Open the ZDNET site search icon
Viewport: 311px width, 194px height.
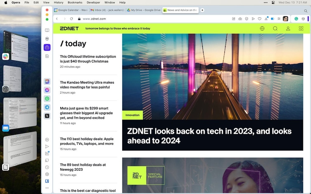275,29
